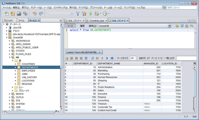Click the 検索 (Ctrl+I) search box
199x120 pixels.
click(x=181, y=8)
